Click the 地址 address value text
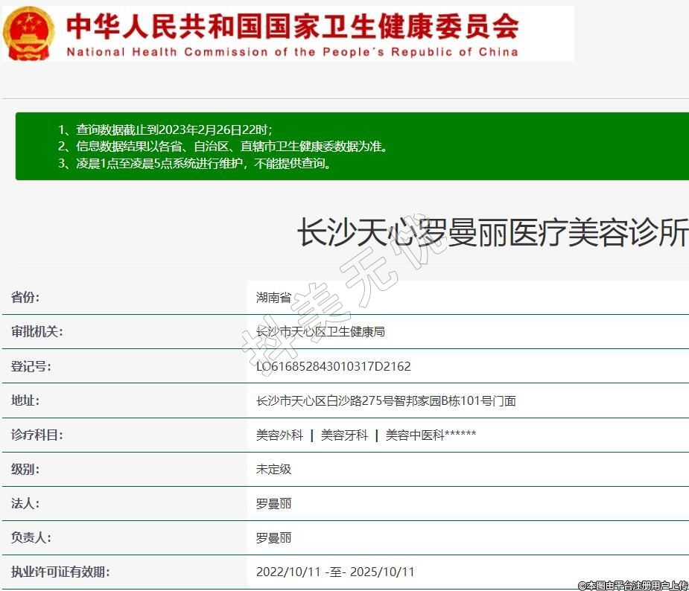Viewport: 689px width, 591px height. click(386, 401)
